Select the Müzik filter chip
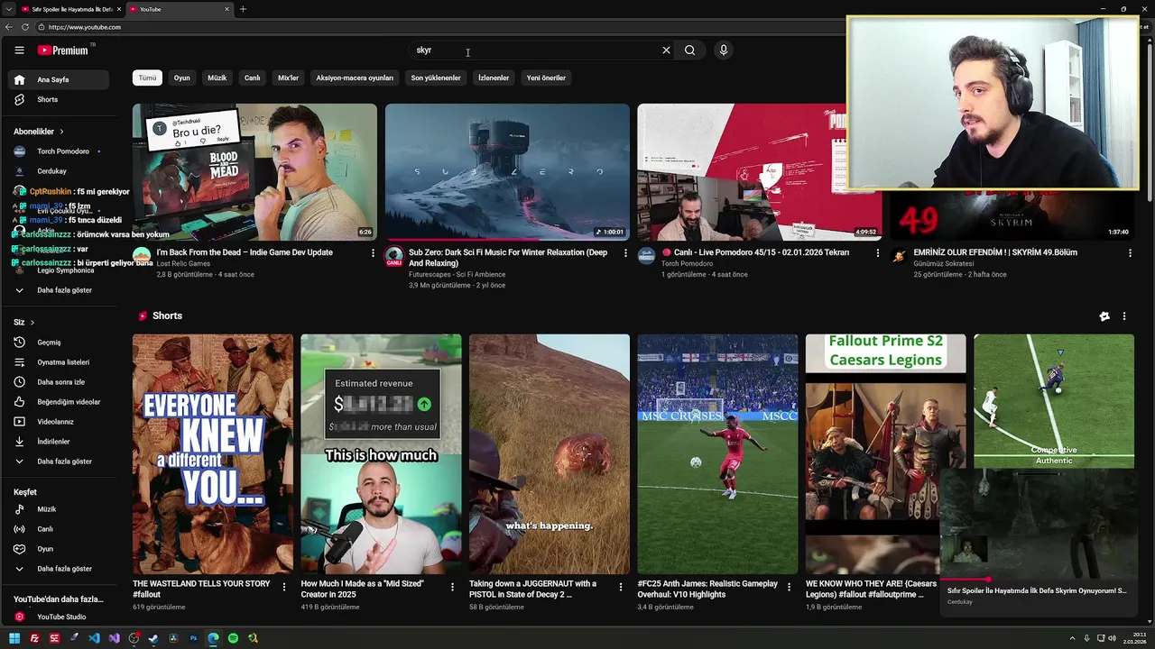 pos(217,78)
